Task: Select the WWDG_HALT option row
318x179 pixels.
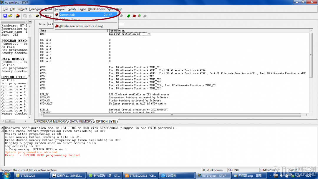Action: tap(46, 104)
